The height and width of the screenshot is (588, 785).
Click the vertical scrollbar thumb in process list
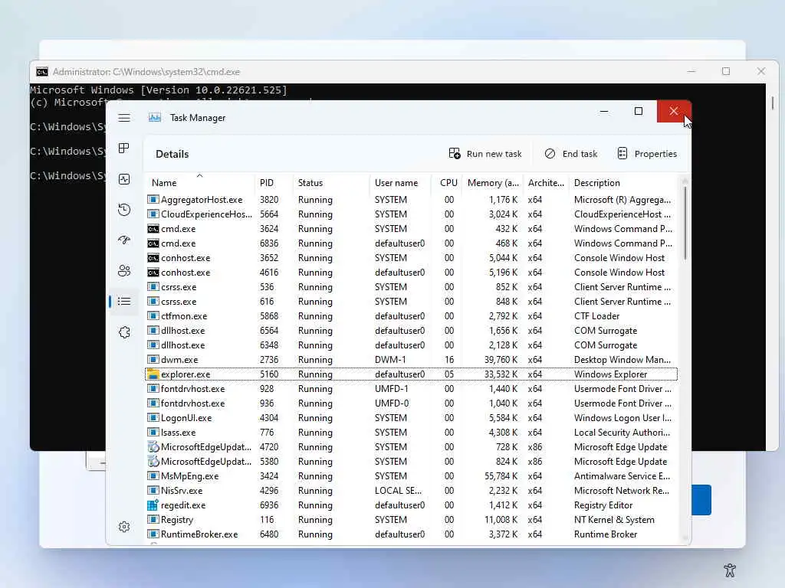[685, 223]
